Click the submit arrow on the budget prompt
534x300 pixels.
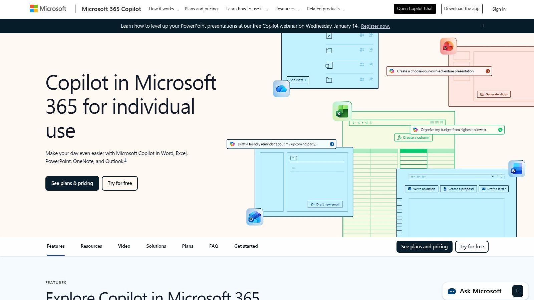click(x=500, y=130)
